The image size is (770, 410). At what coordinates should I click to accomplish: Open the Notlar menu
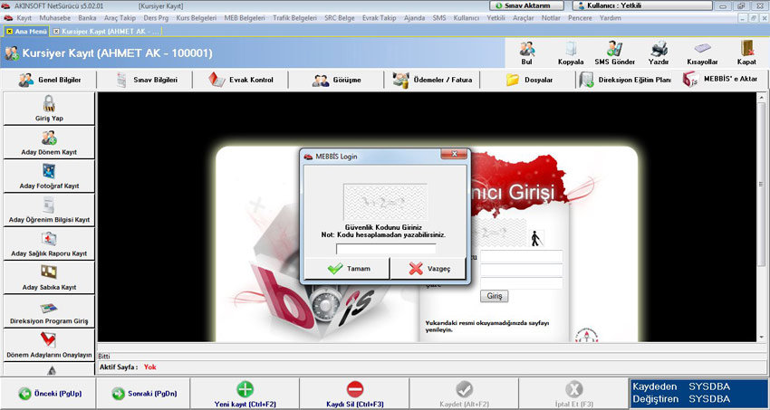(x=551, y=18)
